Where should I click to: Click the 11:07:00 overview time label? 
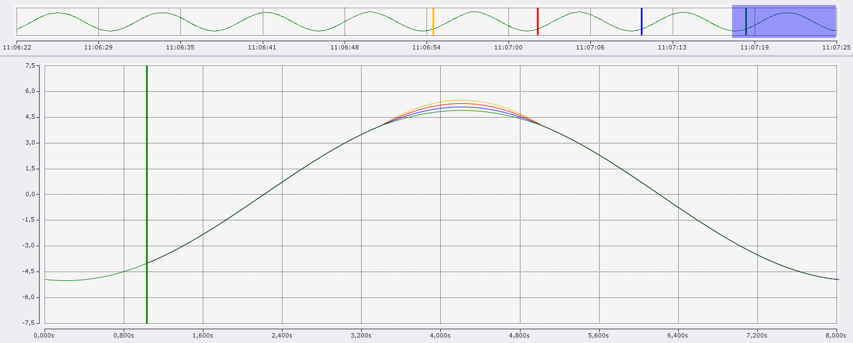[508, 47]
